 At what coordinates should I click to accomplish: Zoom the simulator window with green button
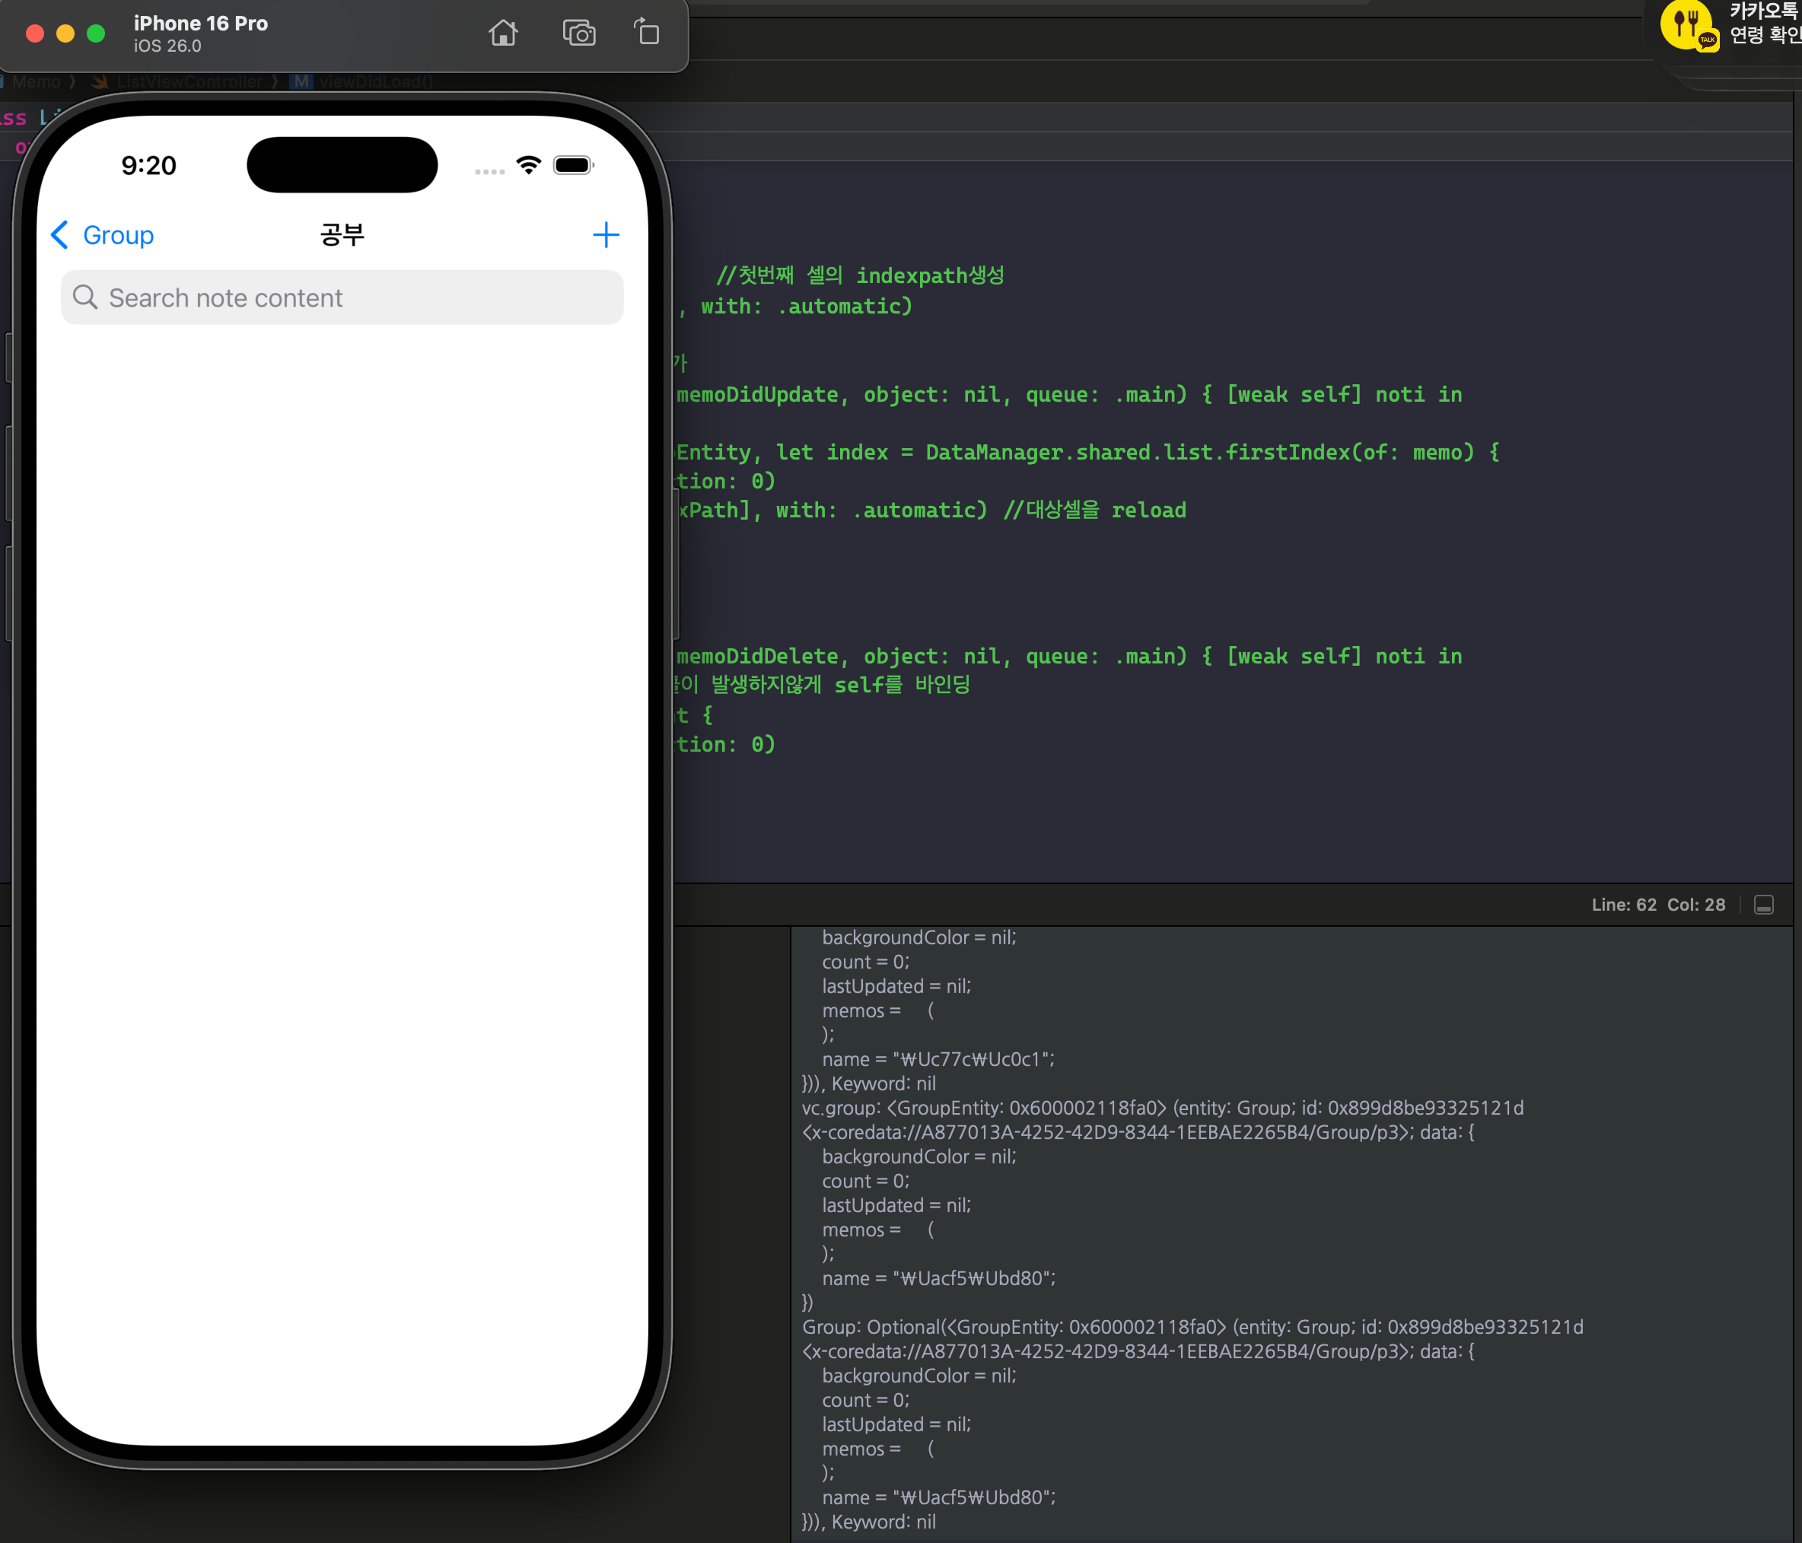97,34
